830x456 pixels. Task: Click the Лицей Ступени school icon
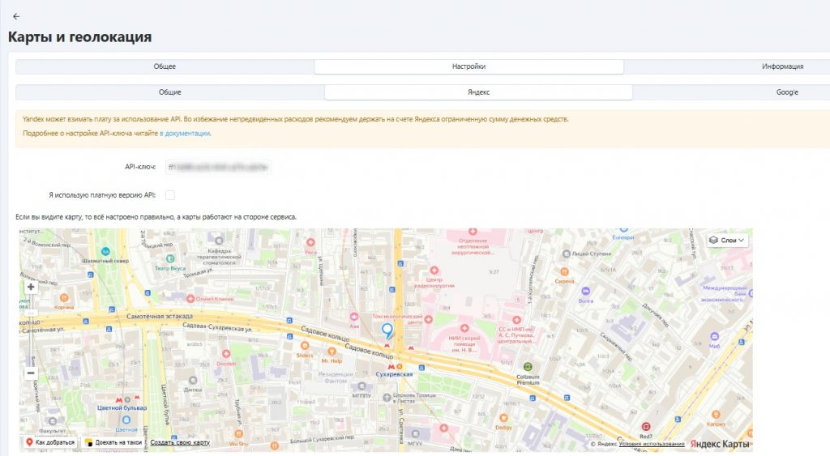(566, 254)
